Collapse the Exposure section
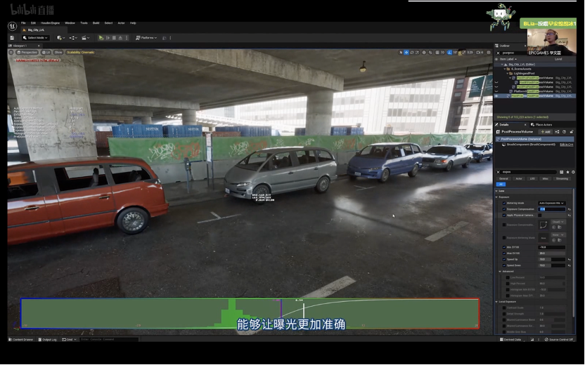The image size is (585, 365). 496,197
